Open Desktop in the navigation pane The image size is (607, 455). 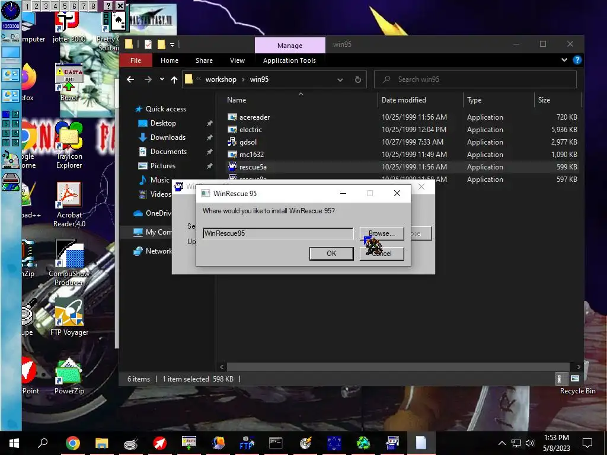163,123
